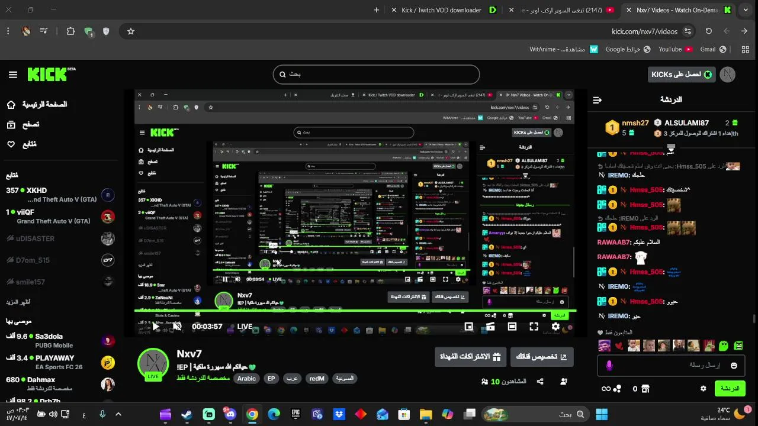Open chat settings gear icon
The width and height of the screenshot is (758, 426).
click(x=704, y=389)
